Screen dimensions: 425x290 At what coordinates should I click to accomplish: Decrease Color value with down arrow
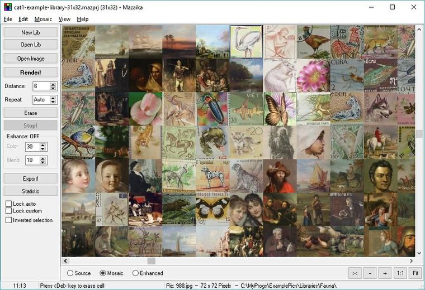pyautogui.click(x=42, y=149)
